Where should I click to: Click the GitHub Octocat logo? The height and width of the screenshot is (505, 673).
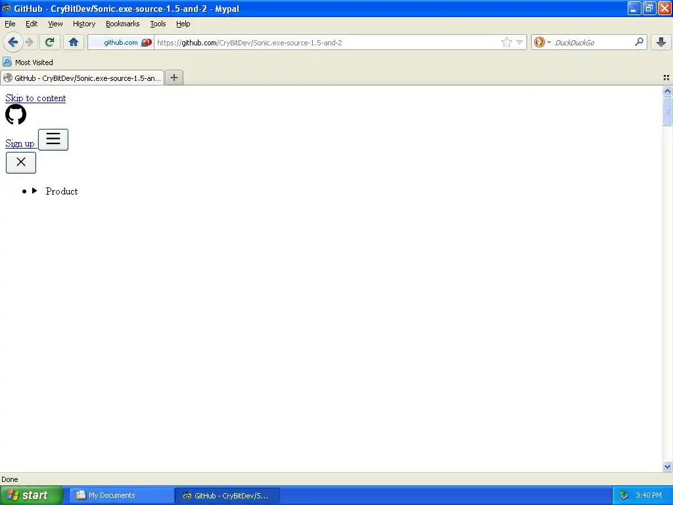[x=16, y=114]
